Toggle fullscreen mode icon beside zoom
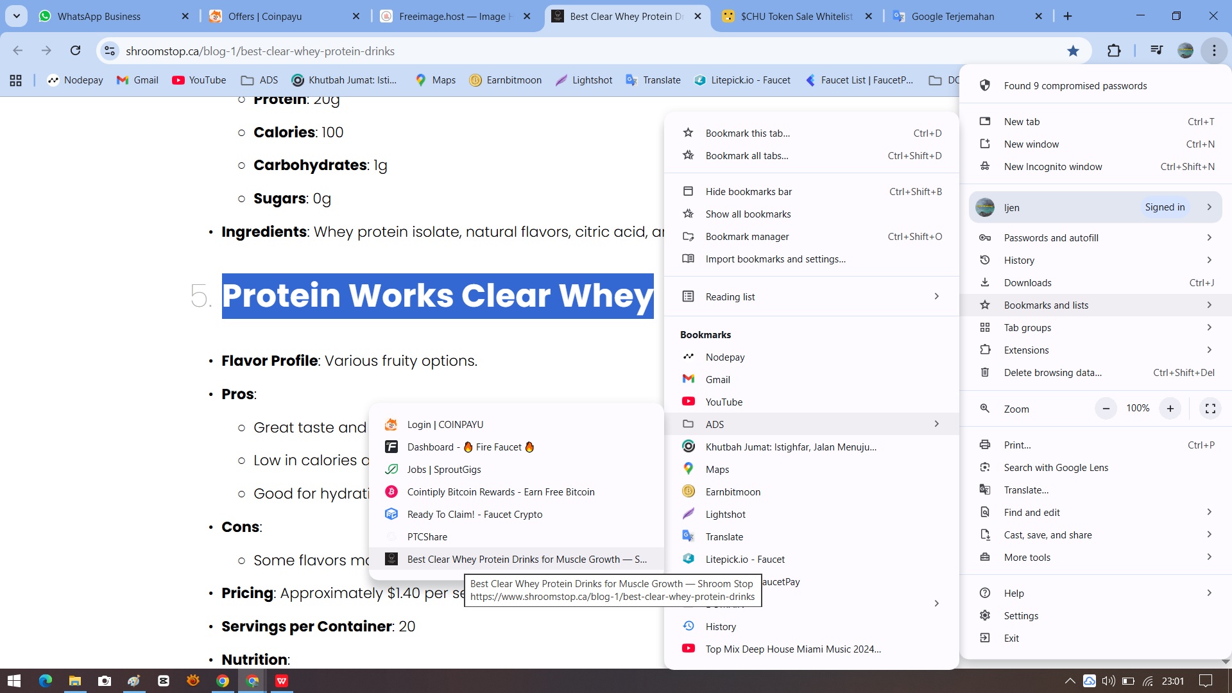Image resolution: width=1232 pixels, height=693 pixels. (x=1210, y=408)
